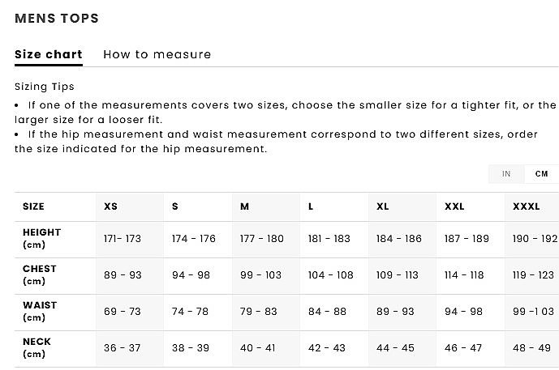Switch units to IN
Image resolution: width=559 pixels, height=370 pixels.
[506, 174]
